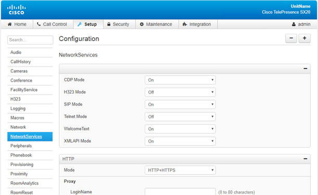Image resolution: width=318 pixels, height=195 pixels.
Task: Select Macros in the sidebar
Action: coord(30,118)
